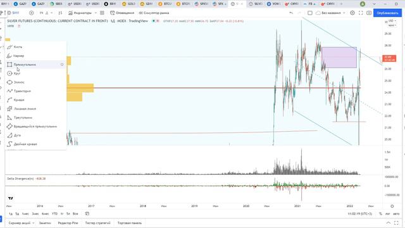Open the Редактор Pine tab
The image size is (405, 228).
[68, 223]
